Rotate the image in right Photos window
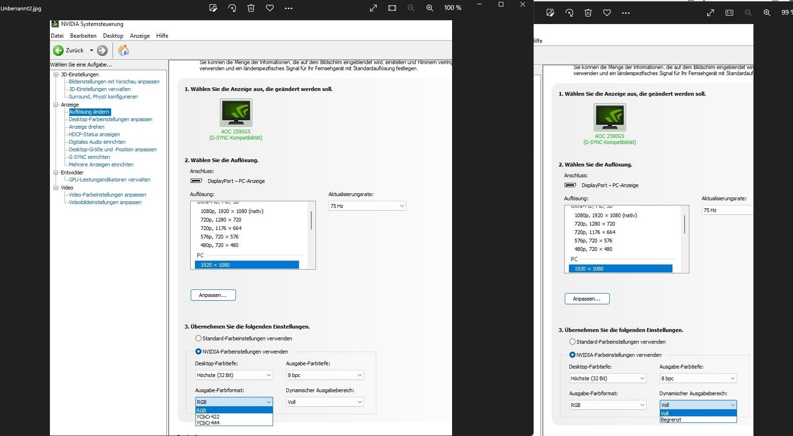Screen dimensions: 793x436 tap(569, 13)
